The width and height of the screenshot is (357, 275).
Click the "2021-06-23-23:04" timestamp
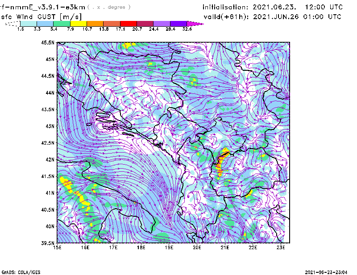click(326, 272)
